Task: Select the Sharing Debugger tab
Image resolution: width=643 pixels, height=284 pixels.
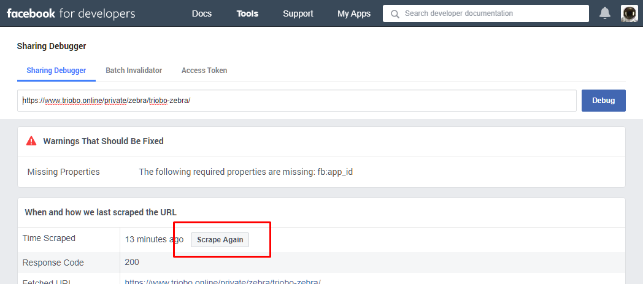Action: pyautogui.click(x=56, y=71)
